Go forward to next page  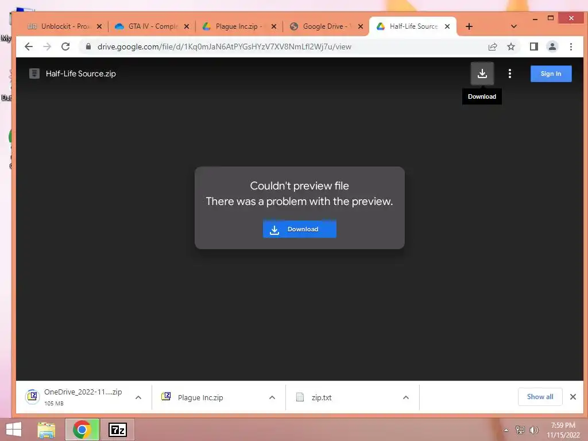point(47,47)
